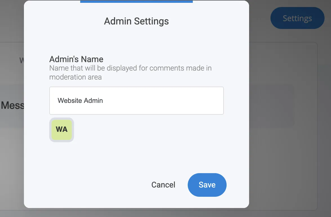Focus the Website Admin name field

point(136,101)
